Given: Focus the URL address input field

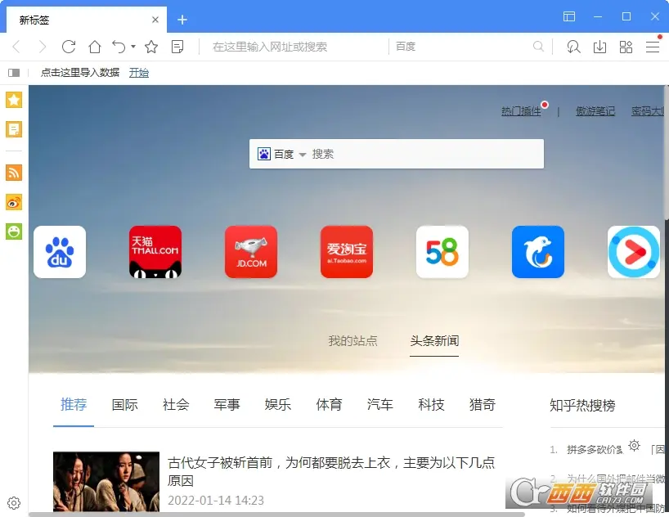Looking at the screenshot, I should [294, 47].
